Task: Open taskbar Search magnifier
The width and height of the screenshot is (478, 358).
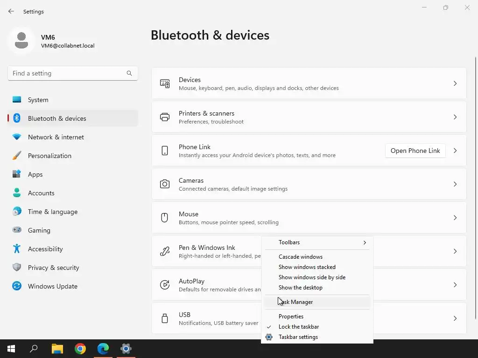Action: click(34, 349)
